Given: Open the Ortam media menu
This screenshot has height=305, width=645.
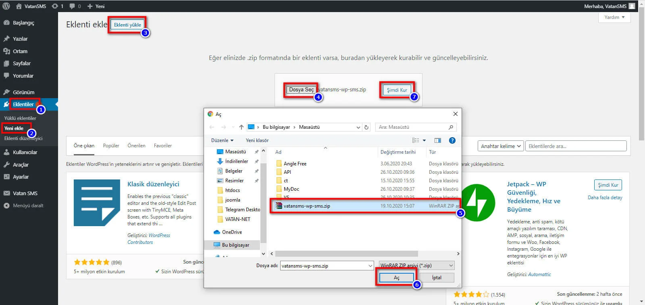Looking at the screenshot, I should (x=20, y=51).
